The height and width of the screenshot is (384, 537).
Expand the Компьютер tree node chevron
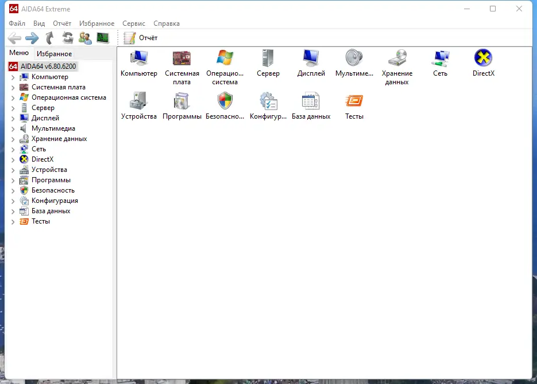13,77
